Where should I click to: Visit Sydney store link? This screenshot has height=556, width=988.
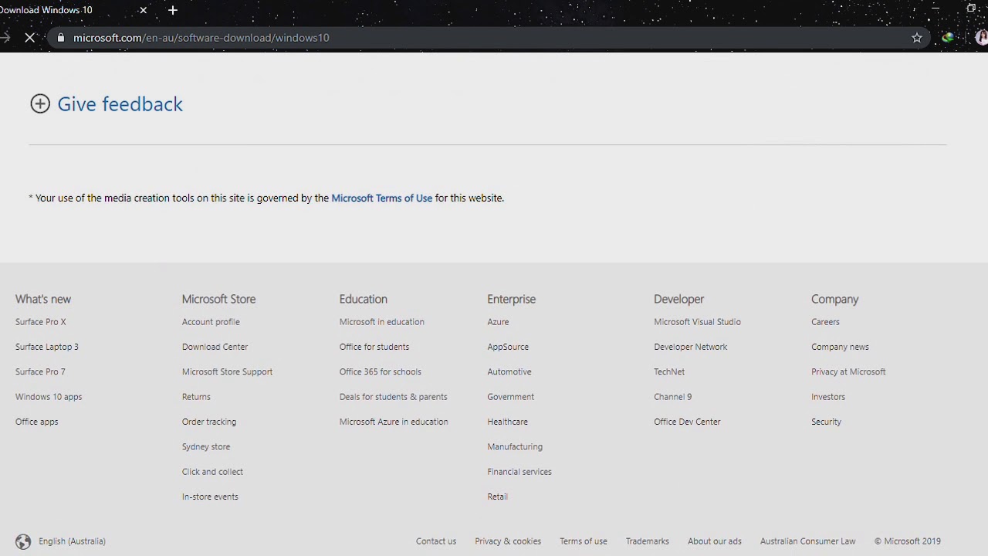(x=206, y=446)
